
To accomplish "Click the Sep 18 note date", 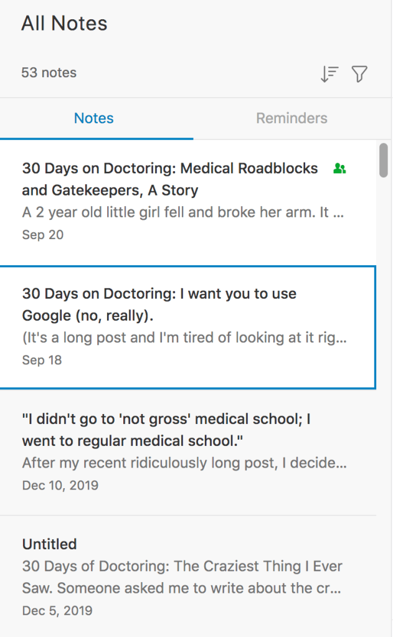I will tap(42, 360).
